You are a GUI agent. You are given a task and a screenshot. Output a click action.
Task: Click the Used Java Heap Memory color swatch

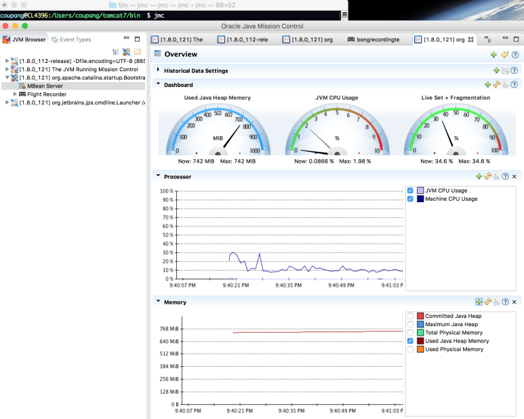[420, 341]
